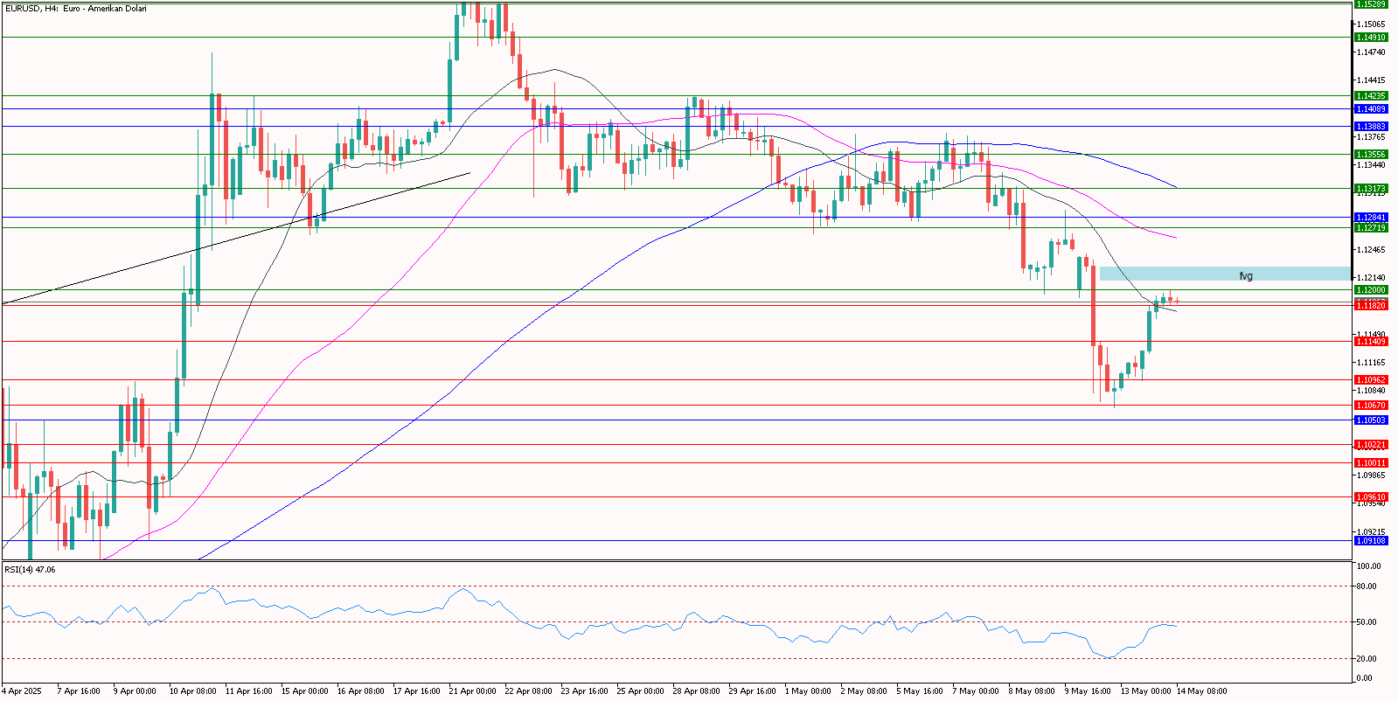This screenshot has width=1398, height=701.
Task: Select the 1.10503 blue price level label
Action: click(x=1371, y=420)
